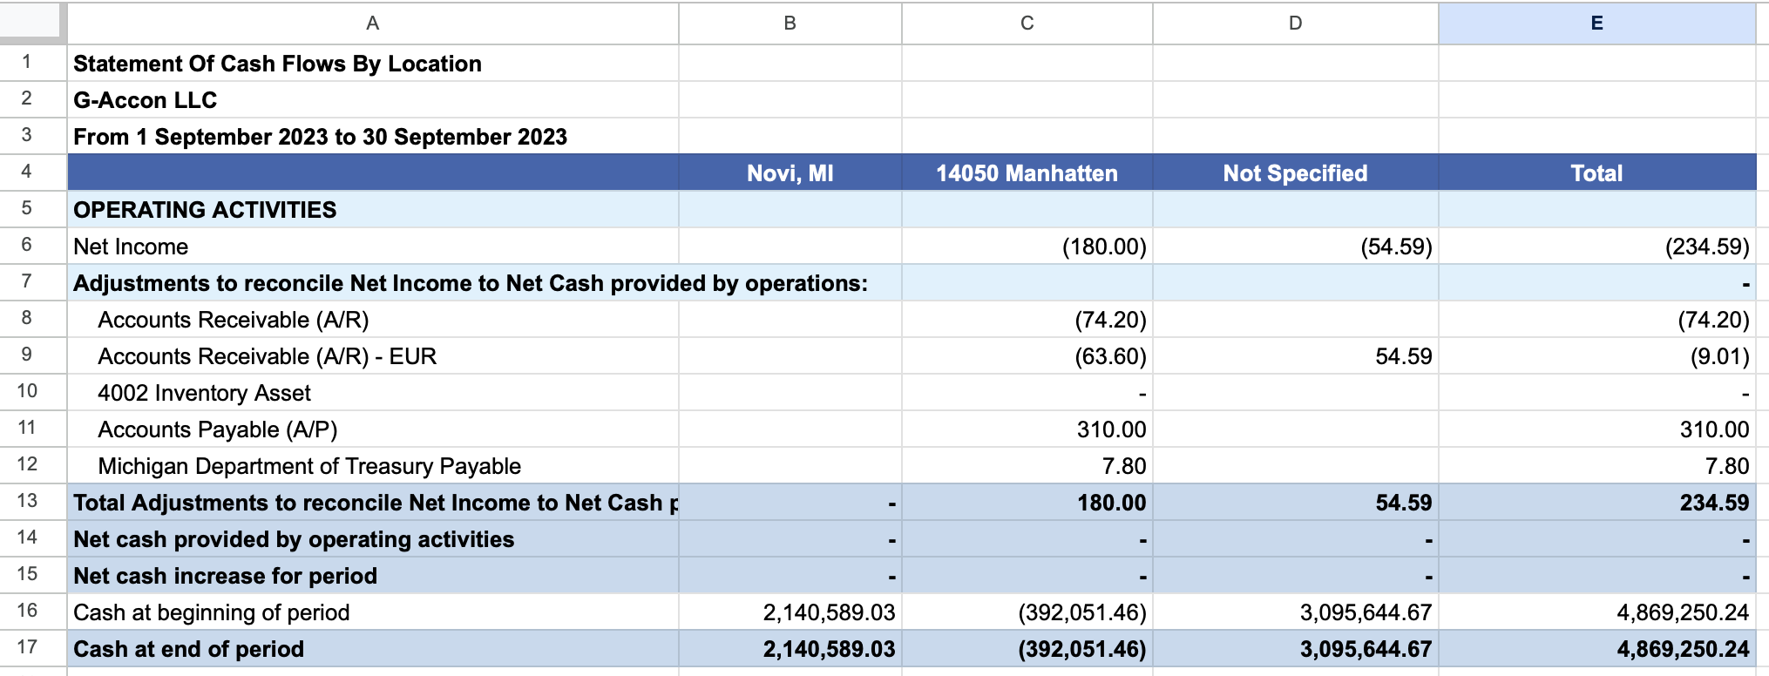The width and height of the screenshot is (1769, 676).
Task: Click (74.20) in the Total column
Action: (x=1597, y=319)
